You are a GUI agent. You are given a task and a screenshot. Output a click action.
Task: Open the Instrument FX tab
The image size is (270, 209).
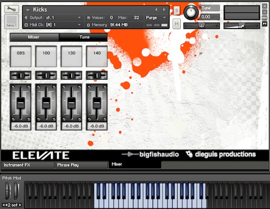coord(28,165)
